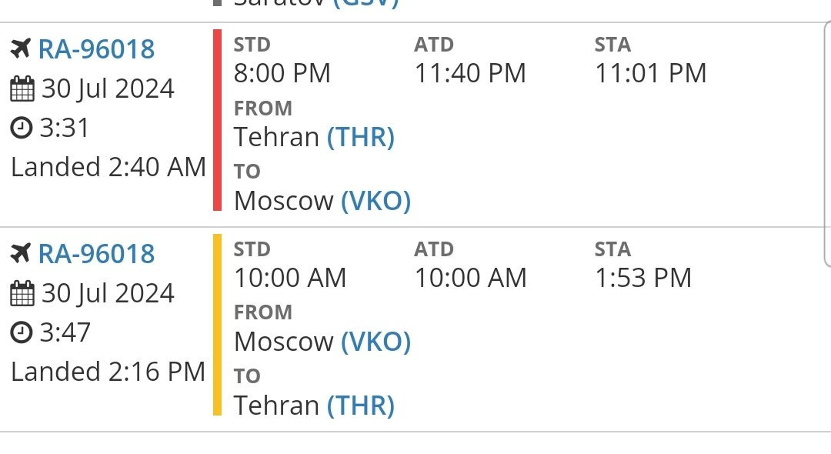Click the red status bar of the delayed flight
This screenshot has width=831, height=454.
[x=217, y=120]
